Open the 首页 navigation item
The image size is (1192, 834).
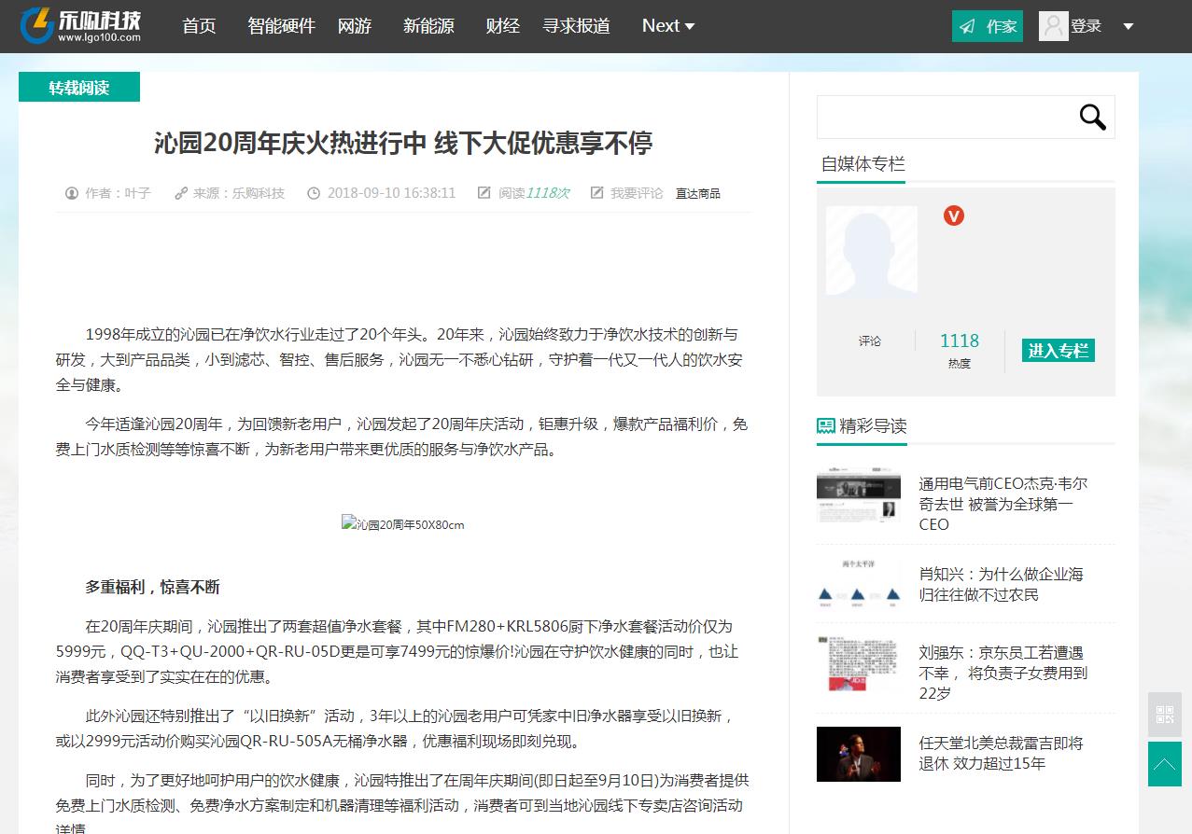(199, 26)
